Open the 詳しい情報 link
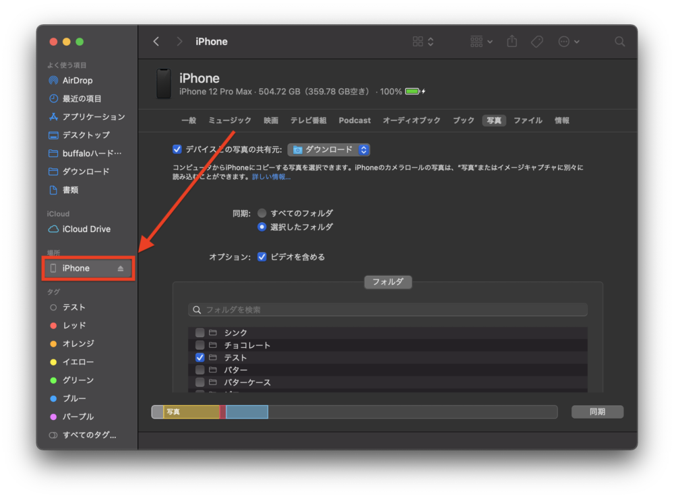This screenshot has width=674, height=498. [x=271, y=177]
